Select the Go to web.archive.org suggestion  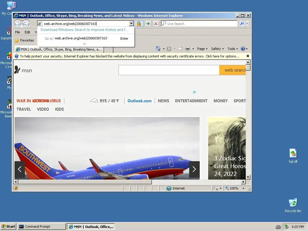coord(86,38)
